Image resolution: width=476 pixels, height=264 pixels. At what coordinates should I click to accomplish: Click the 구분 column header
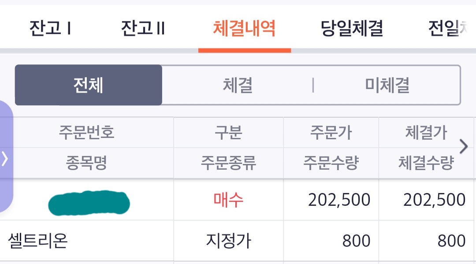(x=228, y=132)
